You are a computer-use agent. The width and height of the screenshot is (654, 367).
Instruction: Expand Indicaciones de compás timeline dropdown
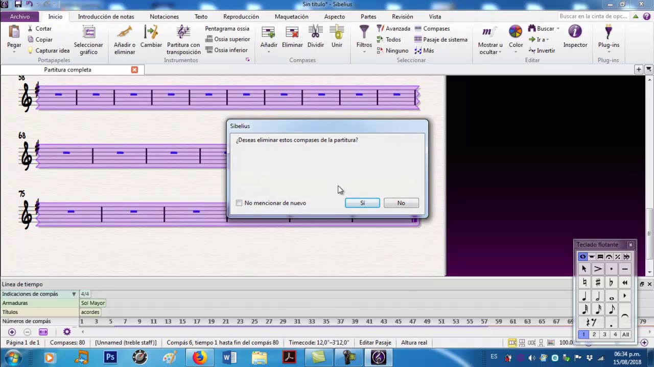pyautogui.click(x=74, y=294)
